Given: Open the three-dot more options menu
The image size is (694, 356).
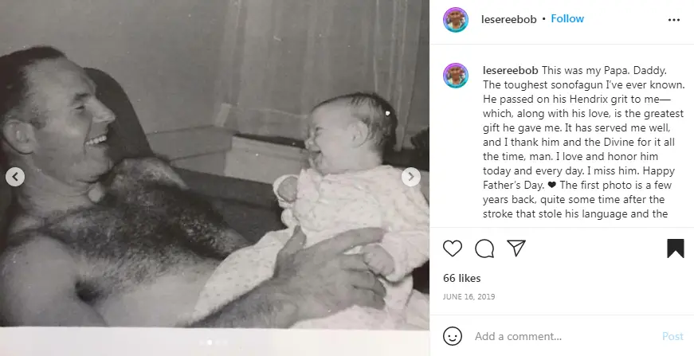Looking at the screenshot, I should click(x=673, y=20).
